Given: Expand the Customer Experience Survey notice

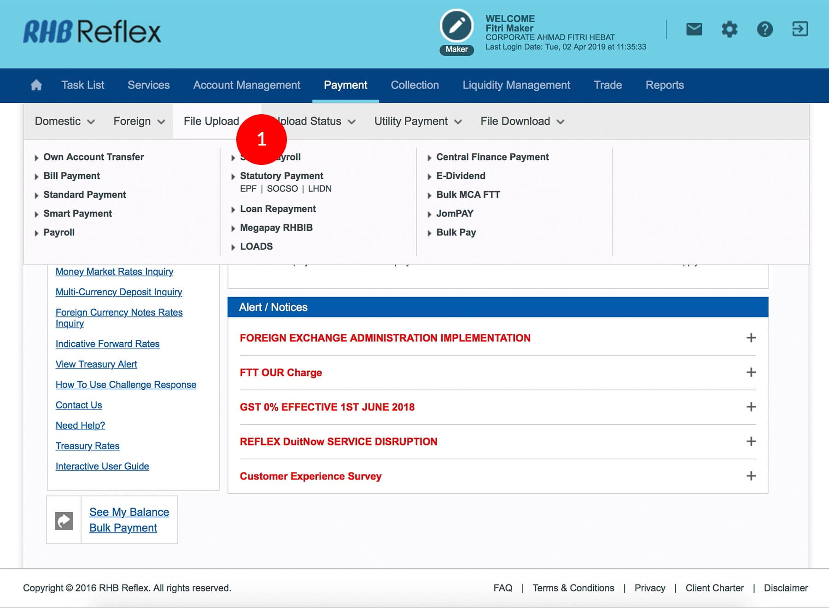Looking at the screenshot, I should pyautogui.click(x=751, y=476).
